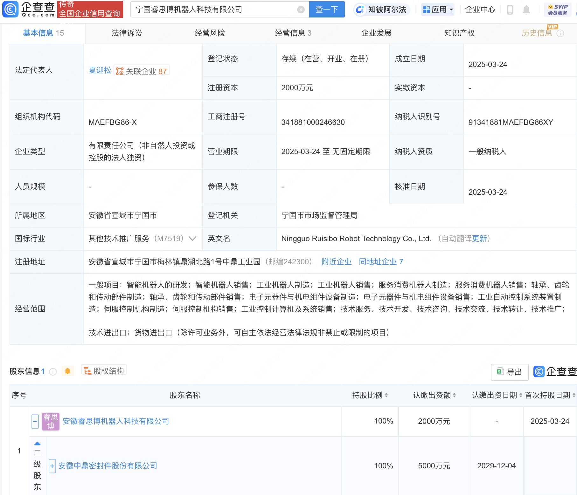Collapse 安徽睿思博机器人科技有限公司 shareholder row
577x495 pixels.
(35, 421)
